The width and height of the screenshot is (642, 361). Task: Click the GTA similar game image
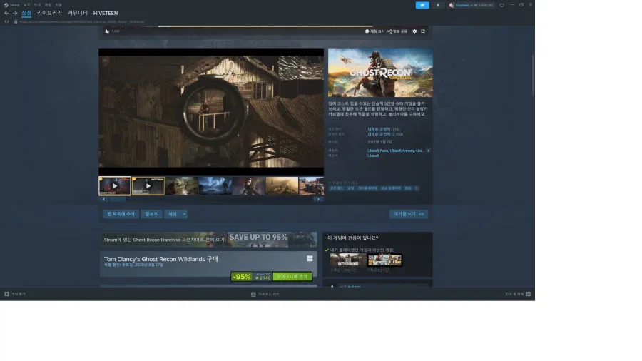(x=384, y=260)
